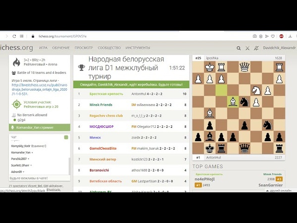Click the green target conditions icon
297x223 pixels.
pos(17,104)
